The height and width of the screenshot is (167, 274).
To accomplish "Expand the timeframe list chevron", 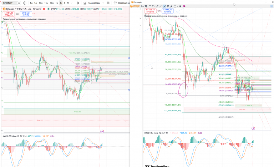I will coord(72,3).
